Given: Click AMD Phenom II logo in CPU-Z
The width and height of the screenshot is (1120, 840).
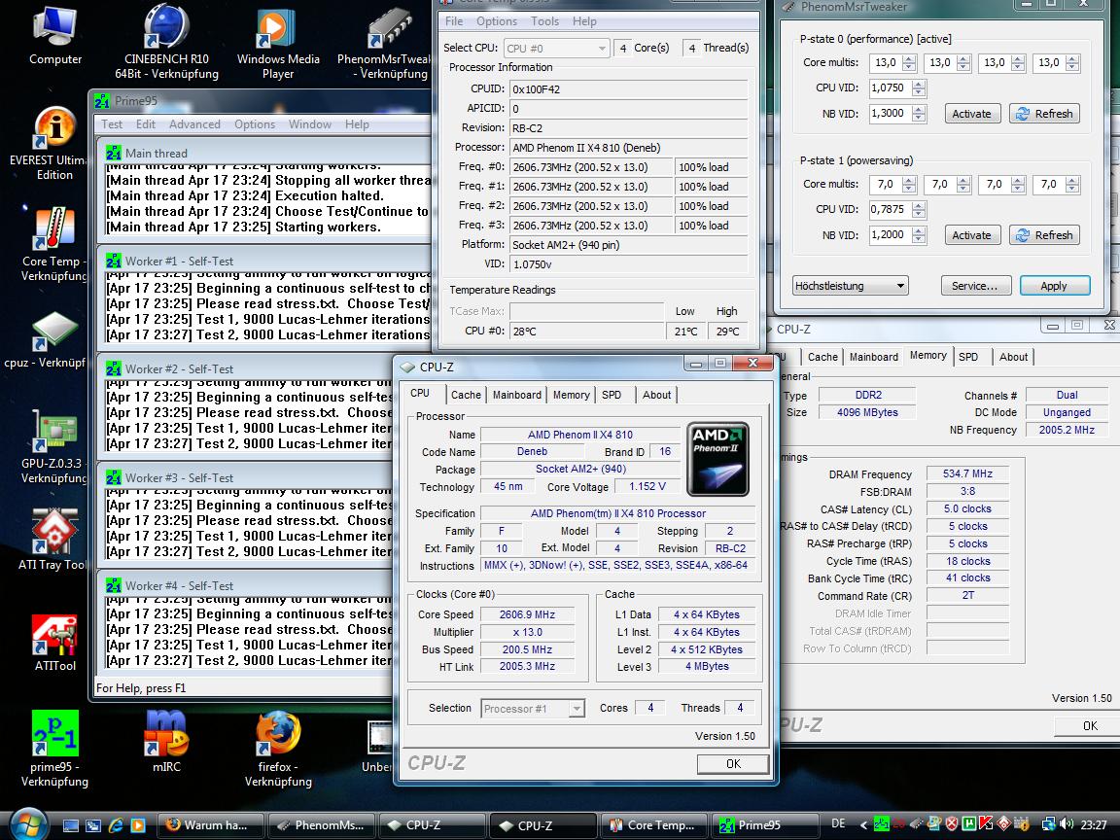Looking at the screenshot, I should coord(717,459).
